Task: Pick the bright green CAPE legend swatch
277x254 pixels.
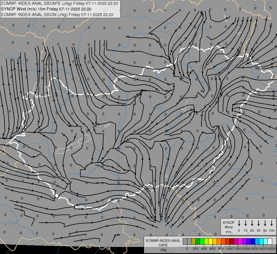Action: [202, 241]
